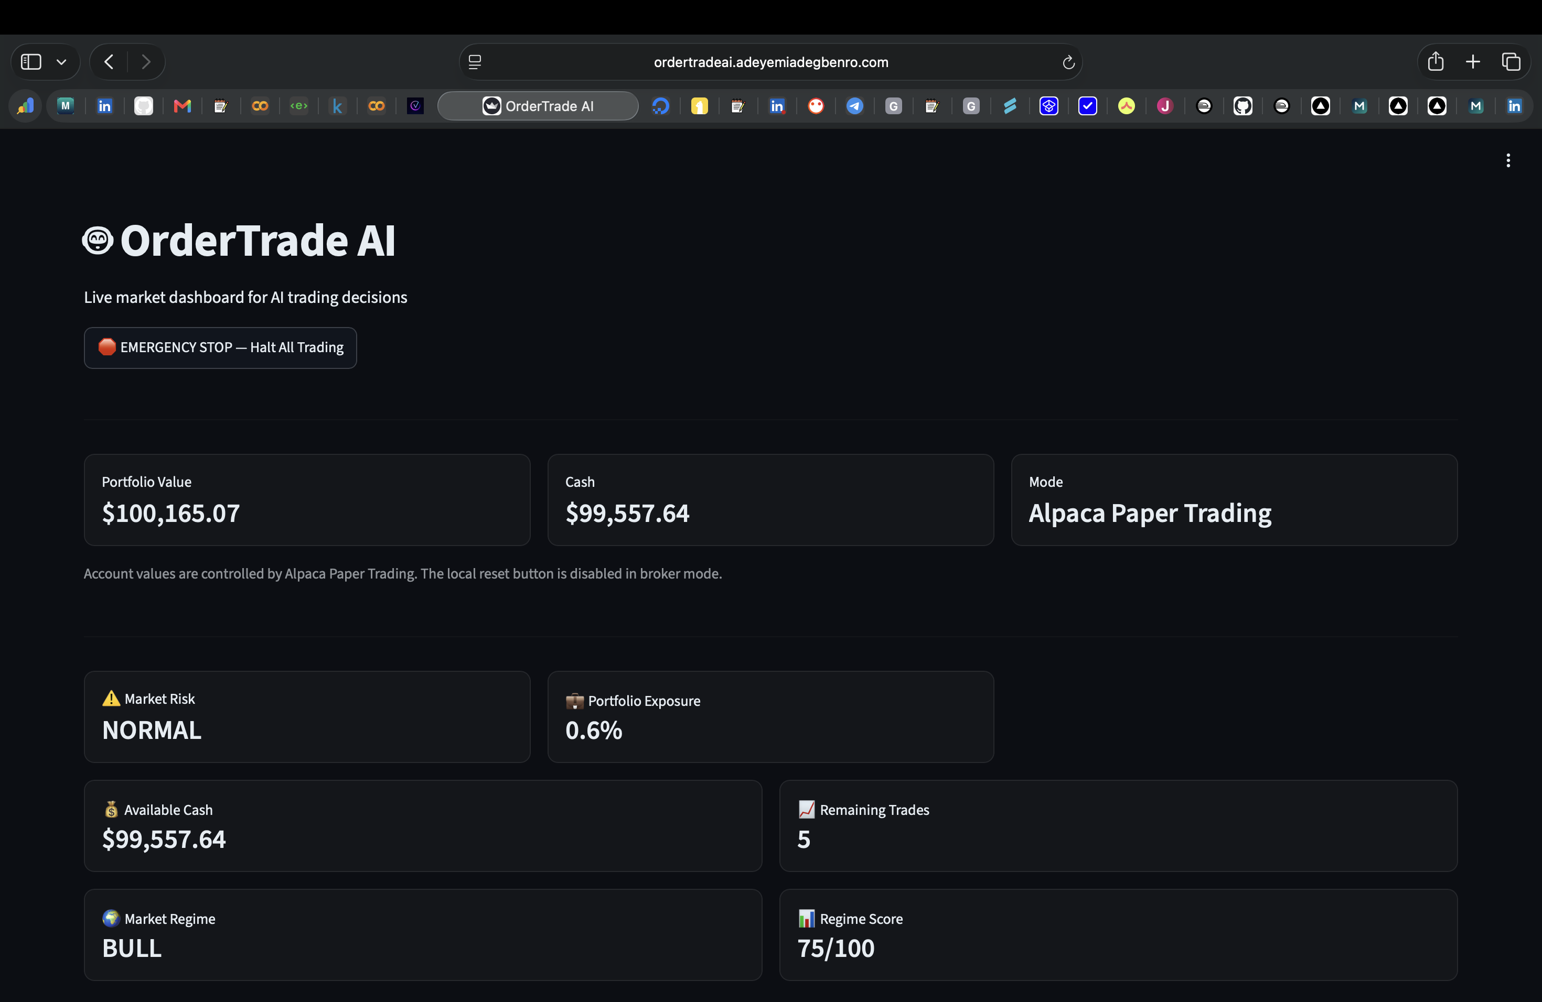Switch to the Gmail tab

182,106
